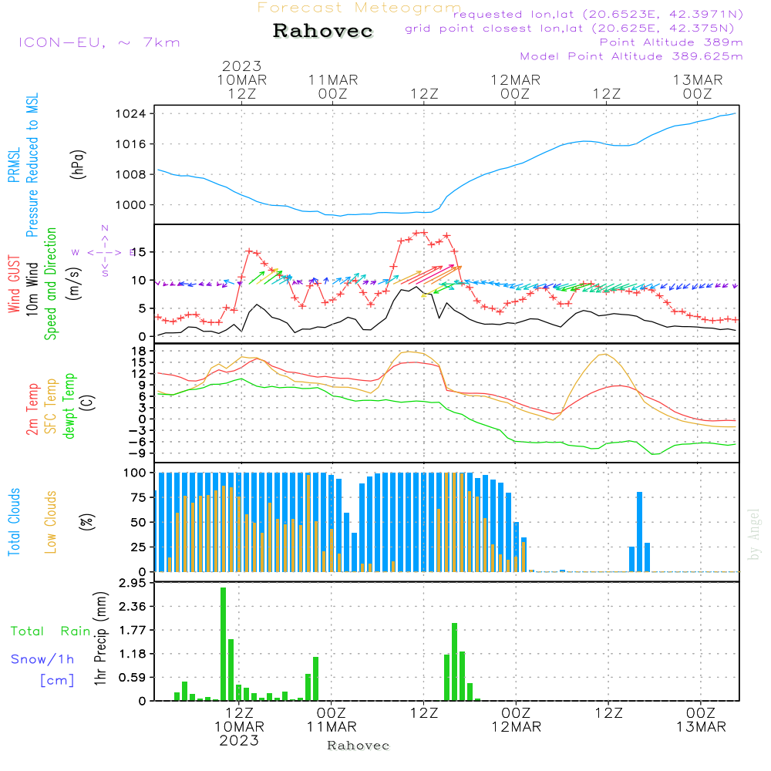Click the '(%)' cloud unit label
Image resolution: width=771 pixels, height=771 pixels.
pos(86,522)
